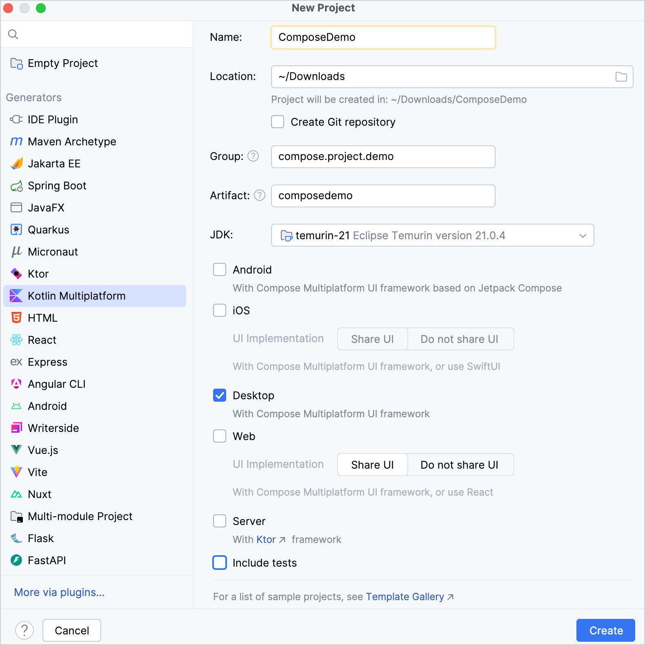Enable the Create Git repository checkbox
The width and height of the screenshot is (645, 645).
coord(278,122)
